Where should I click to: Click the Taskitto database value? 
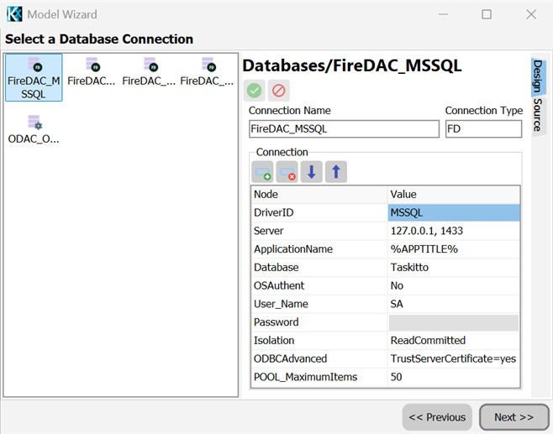tap(454, 268)
